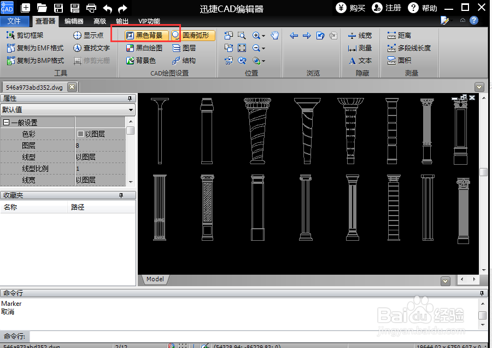Click the 购买 purchase button
492x348 pixels.
[351, 8]
